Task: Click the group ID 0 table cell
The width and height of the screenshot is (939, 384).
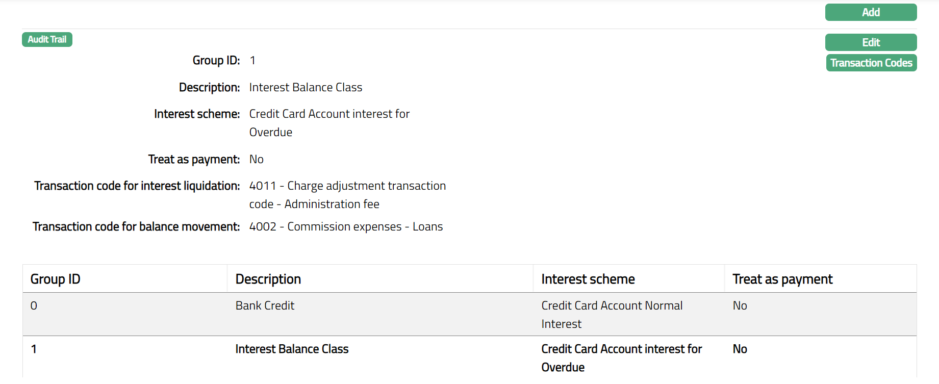Action: [x=34, y=305]
